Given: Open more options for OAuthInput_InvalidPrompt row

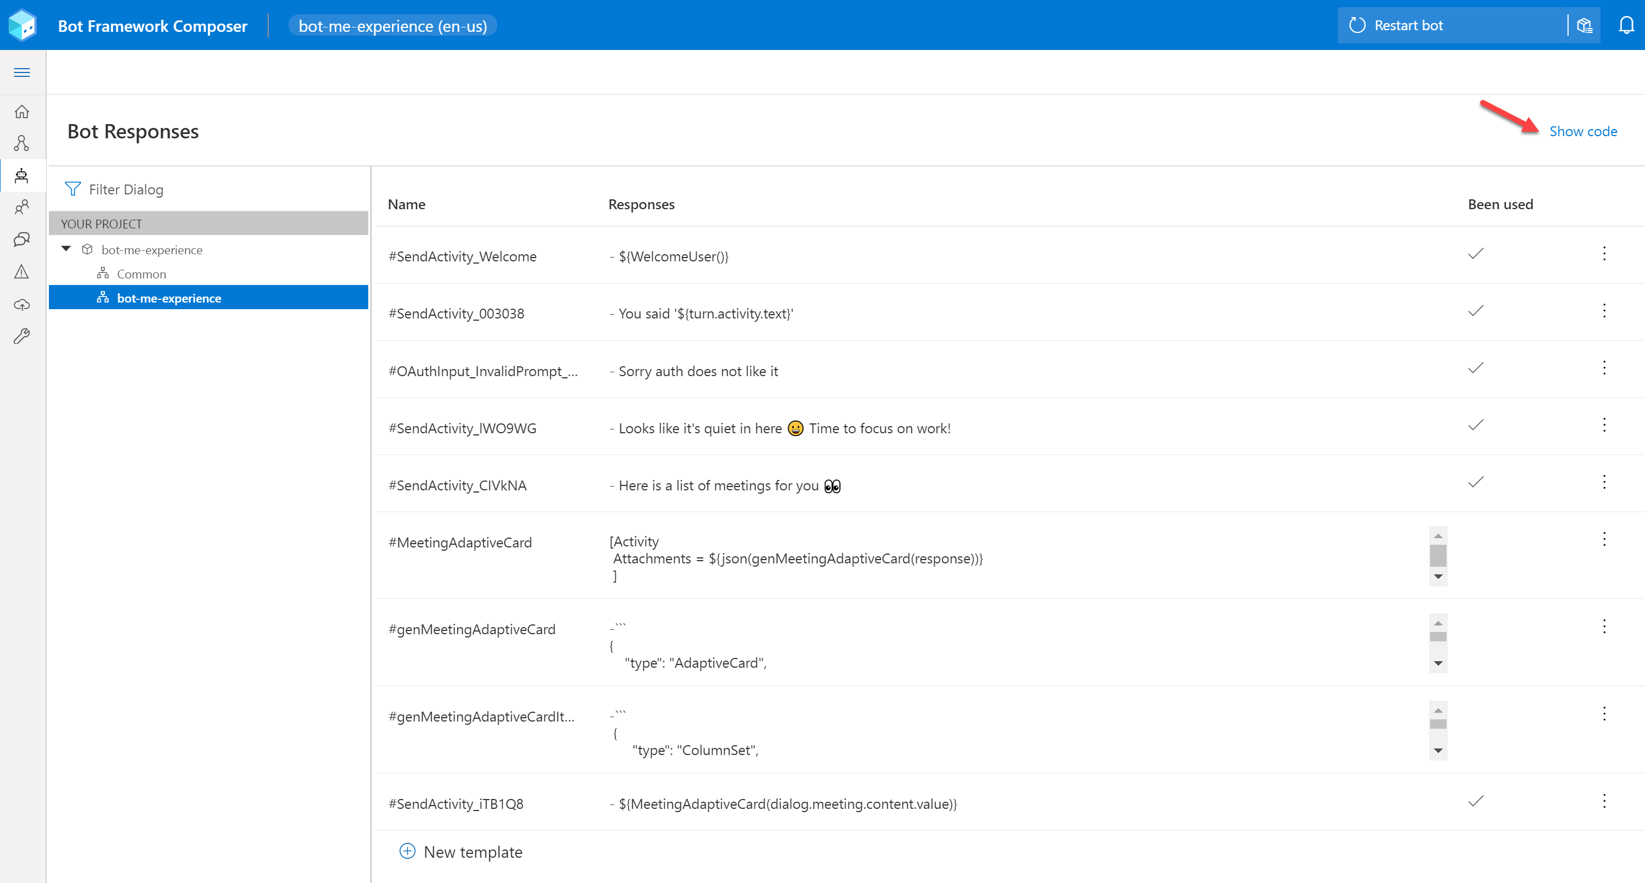Looking at the screenshot, I should coord(1604,367).
